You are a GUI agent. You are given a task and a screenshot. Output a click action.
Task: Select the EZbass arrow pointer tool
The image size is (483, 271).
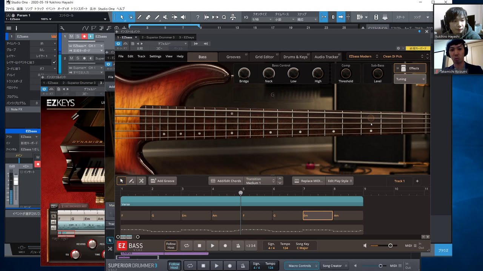click(122, 181)
